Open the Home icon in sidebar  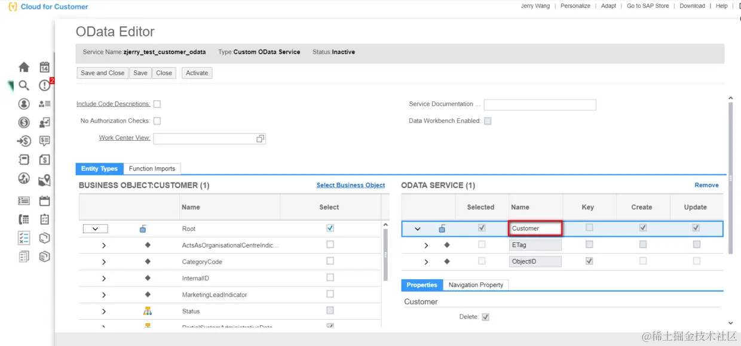(x=24, y=67)
